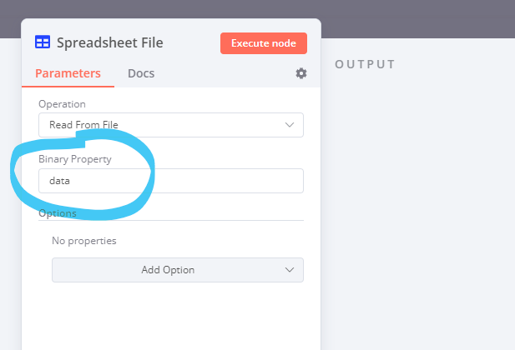Switch to the Parameters tab
This screenshot has width=515, height=350.
(68, 73)
